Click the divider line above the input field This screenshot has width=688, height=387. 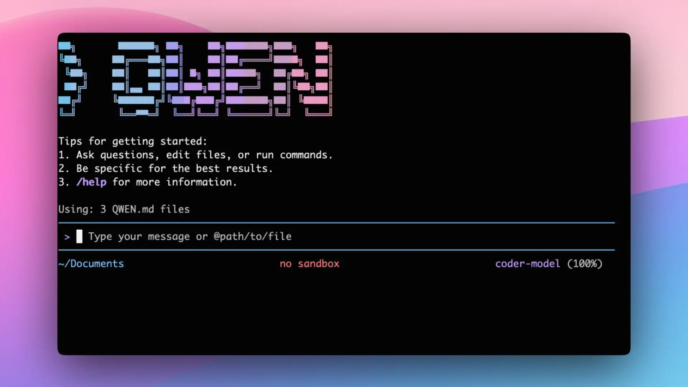click(337, 222)
